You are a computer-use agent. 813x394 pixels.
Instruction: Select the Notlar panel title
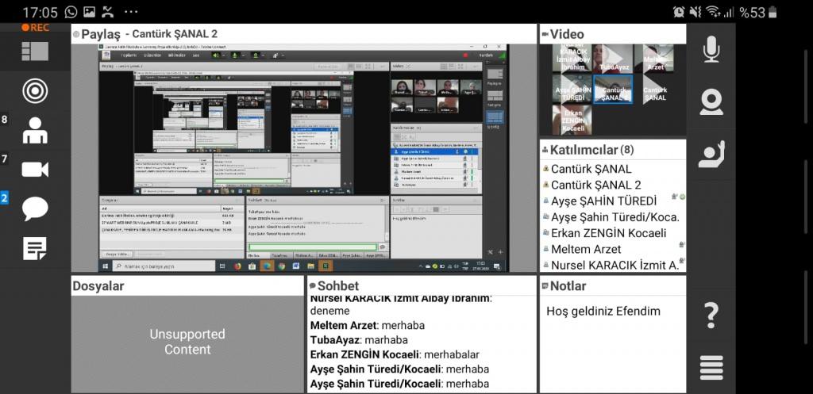point(568,286)
